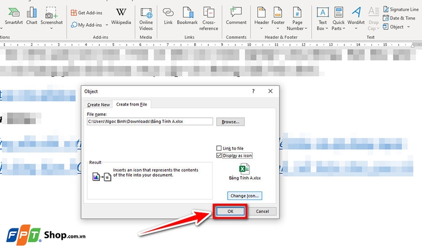Insert Date & Time
Screen dimensions: 422x250
(399, 18)
